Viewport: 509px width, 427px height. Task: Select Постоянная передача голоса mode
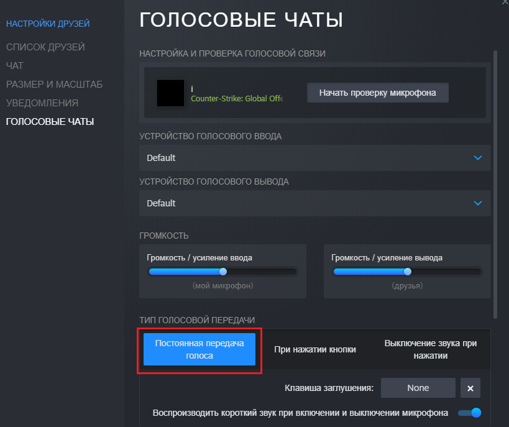199,349
